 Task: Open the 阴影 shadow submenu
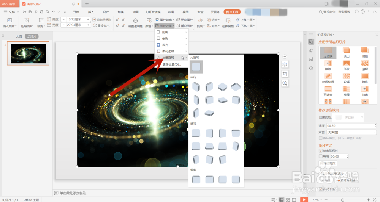(x=172, y=32)
